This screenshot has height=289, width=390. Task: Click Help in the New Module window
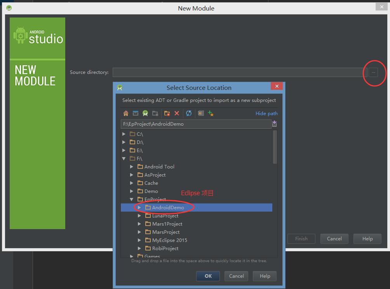coord(367,239)
